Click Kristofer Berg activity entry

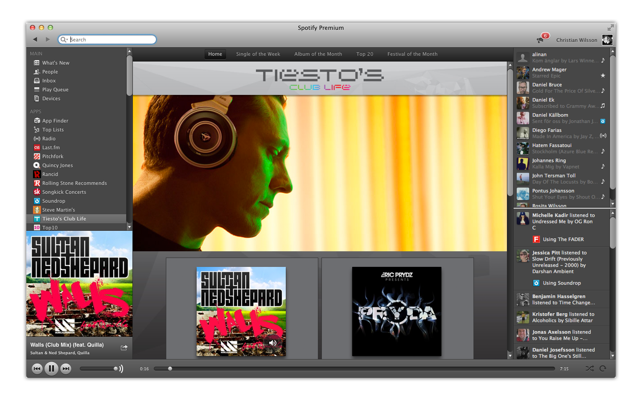pyautogui.click(x=562, y=317)
